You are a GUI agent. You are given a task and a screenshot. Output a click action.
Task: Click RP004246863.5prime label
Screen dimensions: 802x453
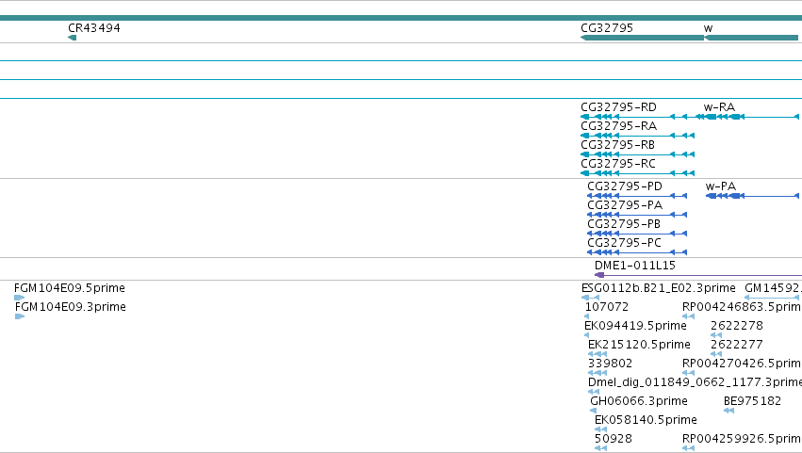743,307
